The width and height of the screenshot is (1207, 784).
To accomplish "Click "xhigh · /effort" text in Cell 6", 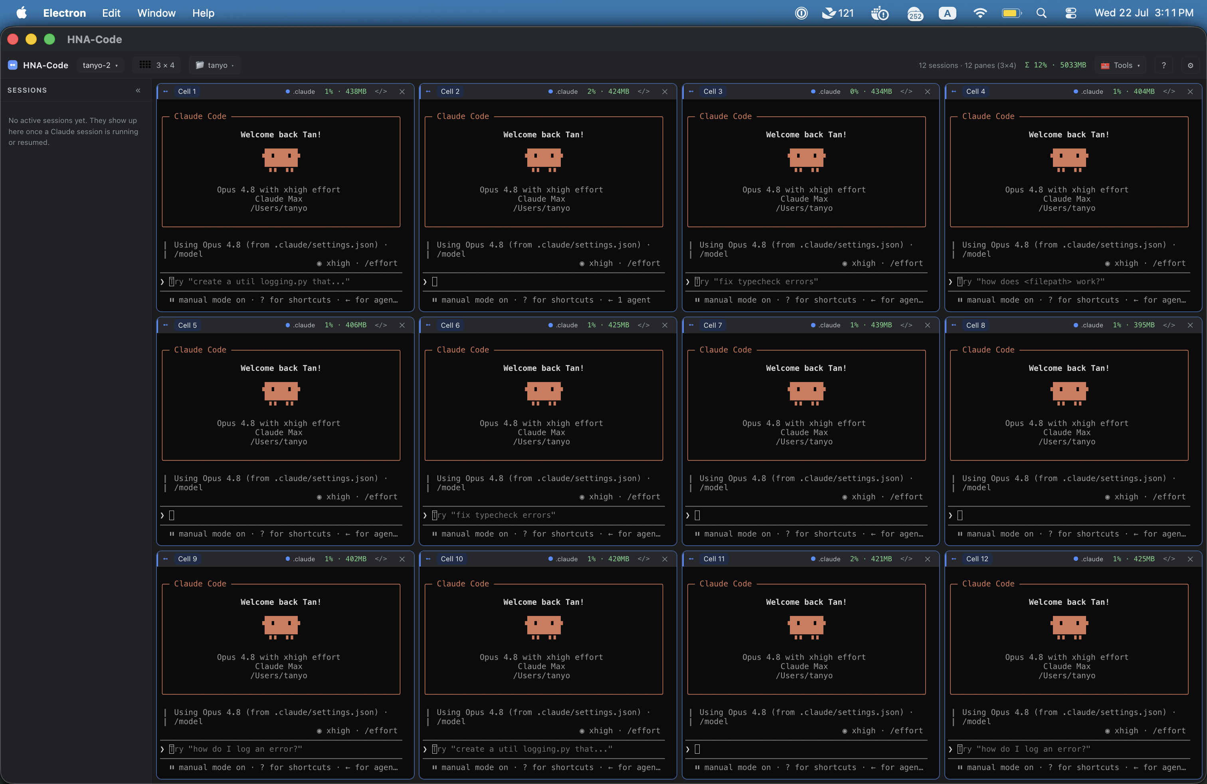I will [624, 497].
